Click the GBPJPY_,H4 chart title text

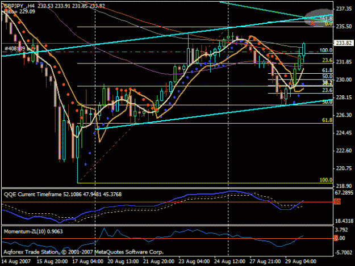point(20,6)
